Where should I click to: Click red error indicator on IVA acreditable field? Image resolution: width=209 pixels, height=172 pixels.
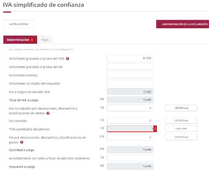click(x=155, y=129)
